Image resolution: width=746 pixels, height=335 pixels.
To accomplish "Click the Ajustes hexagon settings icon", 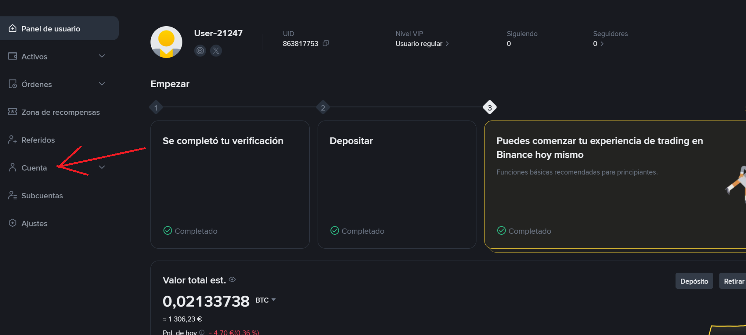I will [13, 223].
